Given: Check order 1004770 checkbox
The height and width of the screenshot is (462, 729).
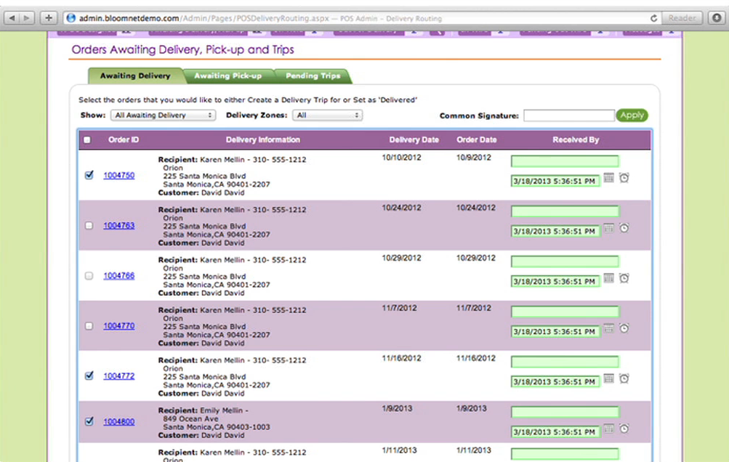Looking at the screenshot, I should point(89,326).
